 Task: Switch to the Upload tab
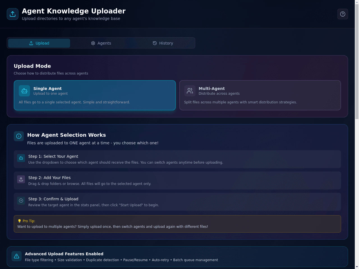tap(39, 43)
